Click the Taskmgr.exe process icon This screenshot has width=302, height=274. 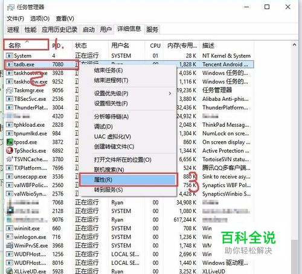click(9, 91)
